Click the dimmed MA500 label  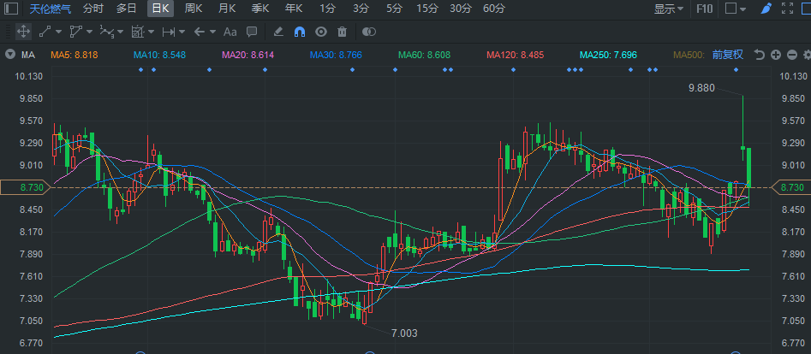pos(689,54)
